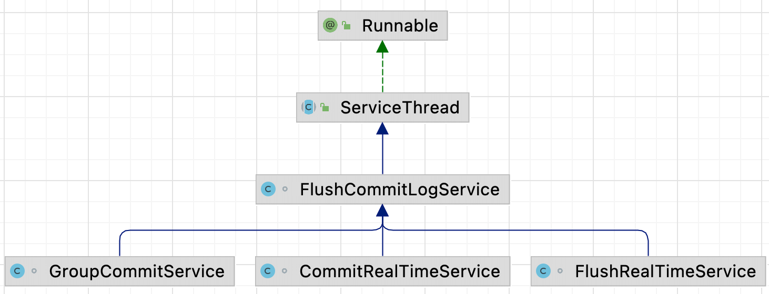
Task: Click the visibility dot beside FlushCommitLogService
Action: [x=285, y=189]
